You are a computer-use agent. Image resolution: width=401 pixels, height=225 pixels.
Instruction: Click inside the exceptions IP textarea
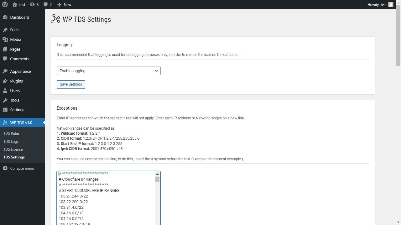coord(107,198)
